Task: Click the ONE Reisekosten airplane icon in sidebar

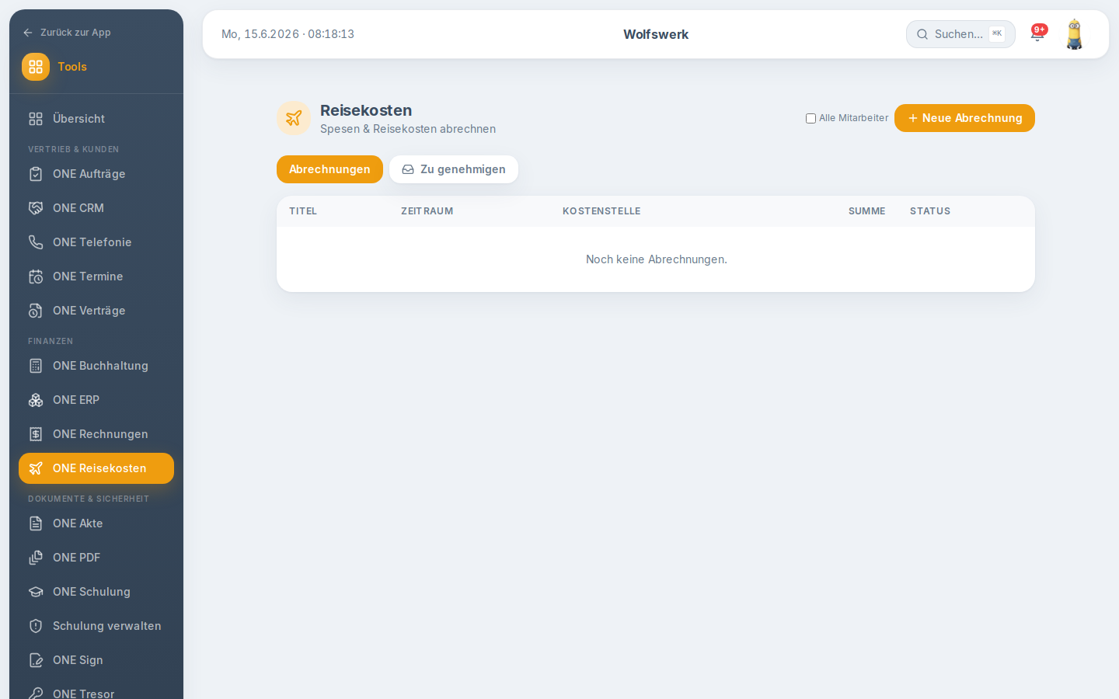Action: pyautogui.click(x=36, y=468)
